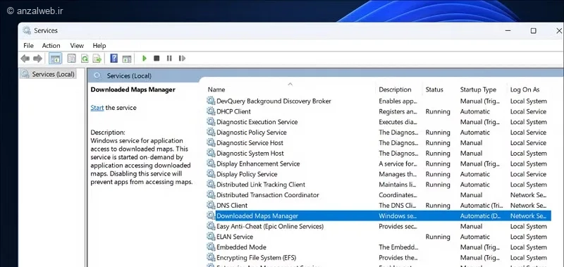Select Easy Anti-Cheat (Epic Online Services)
The width and height of the screenshot is (564, 267).
379,226
